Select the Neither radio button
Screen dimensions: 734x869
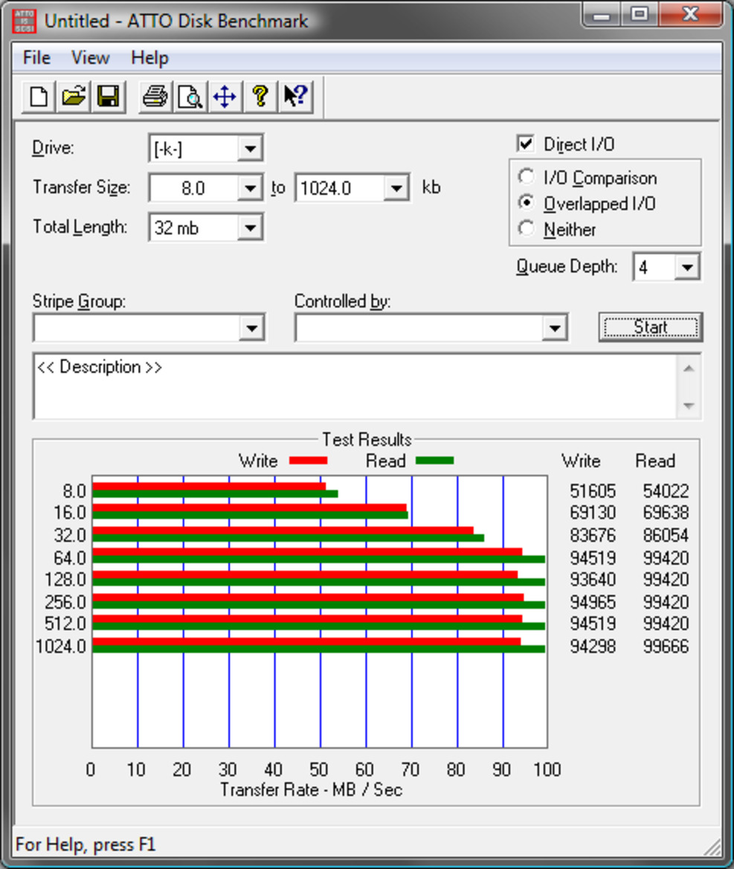click(526, 228)
